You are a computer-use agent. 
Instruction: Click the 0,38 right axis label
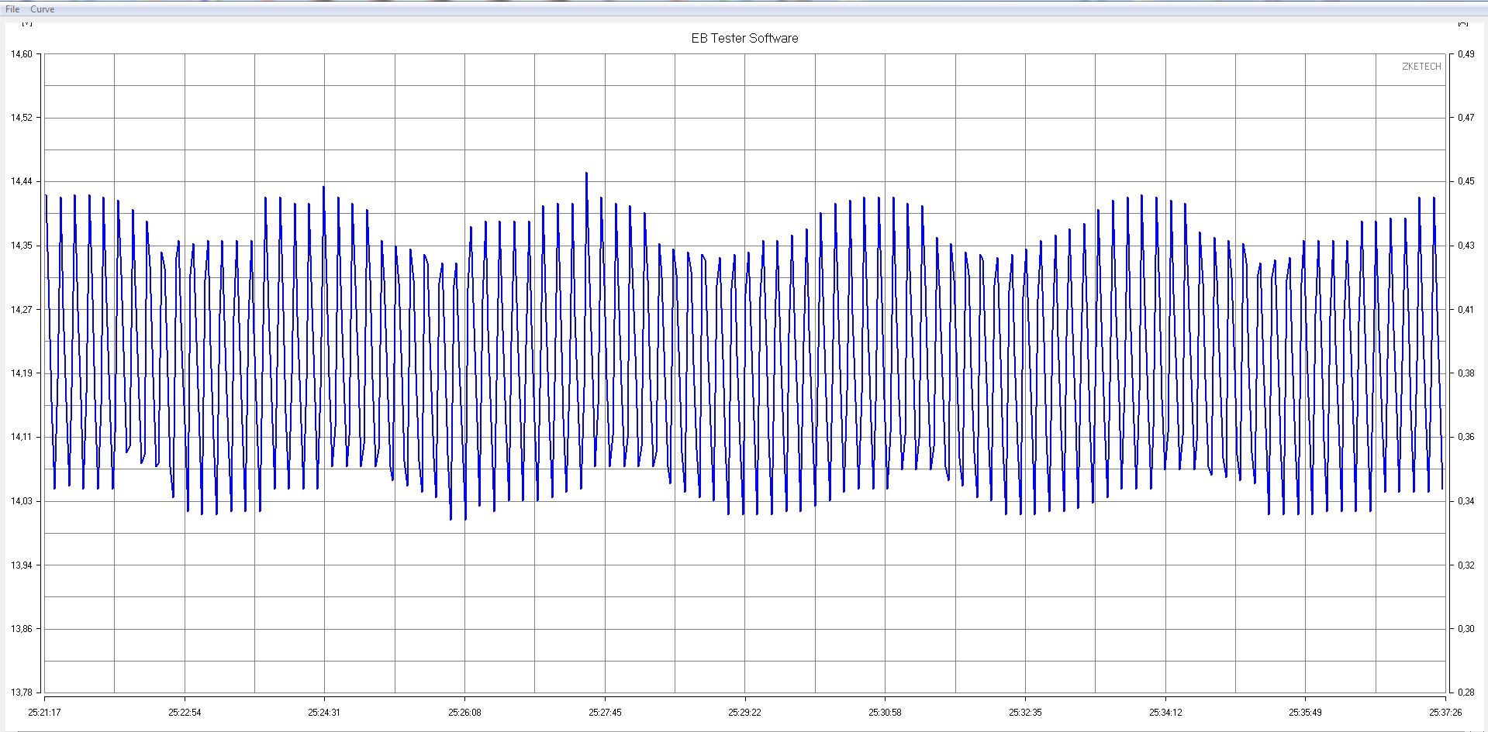point(1466,373)
